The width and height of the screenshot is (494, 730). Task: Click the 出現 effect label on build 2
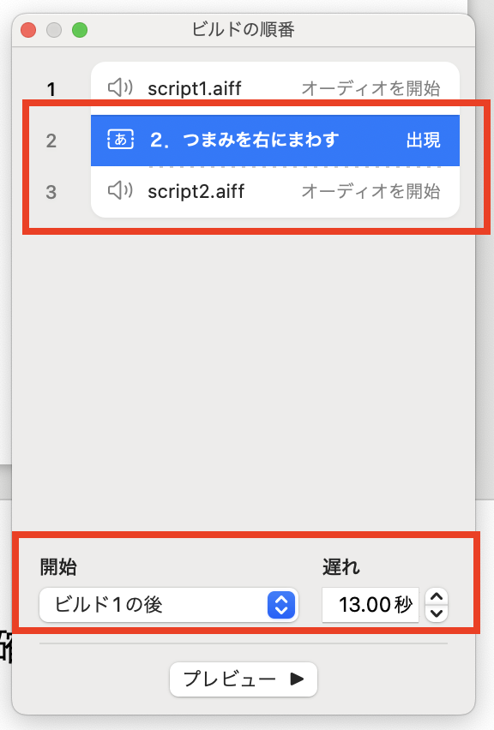click(x=423, y=140)
